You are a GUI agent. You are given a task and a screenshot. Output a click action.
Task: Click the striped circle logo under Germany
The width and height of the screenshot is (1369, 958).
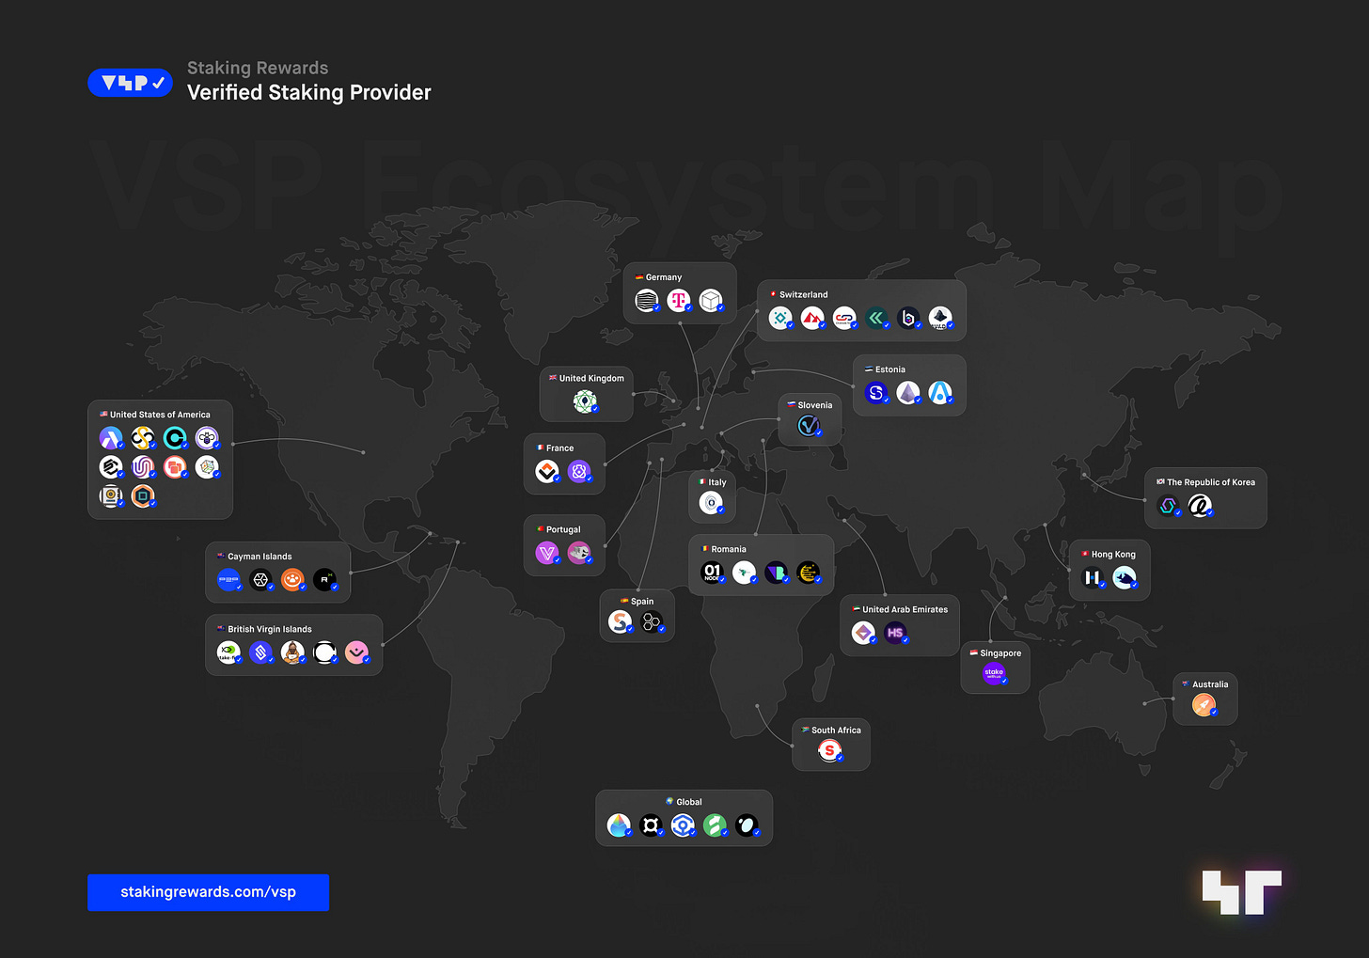646,300
